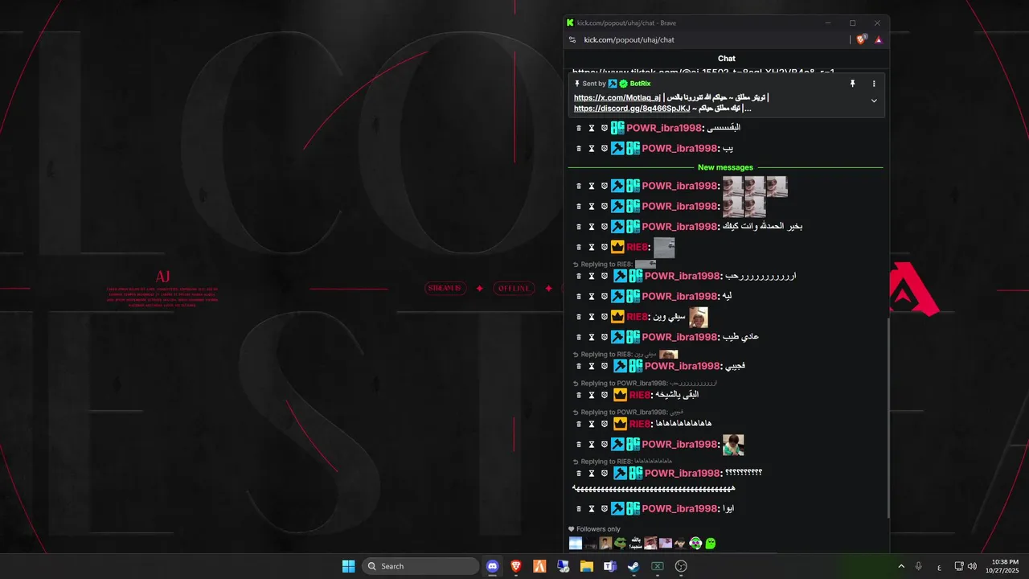The image size is (1029, 579).
Task: Click the 'New messages' divider label
Action: (x=725, y=167)
